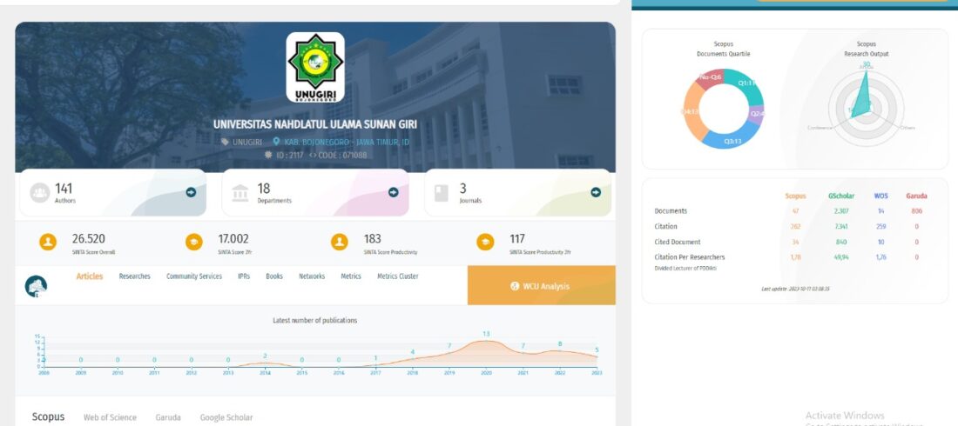
Task: Click the Scopus column header in stats table
Action: point(795,196)
